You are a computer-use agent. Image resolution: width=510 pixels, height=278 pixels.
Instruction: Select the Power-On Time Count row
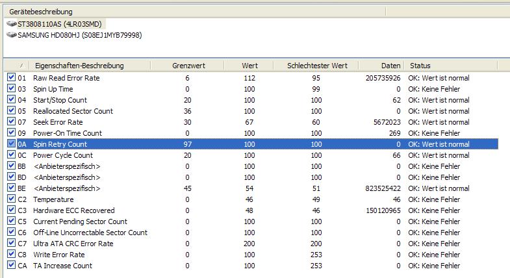pyautogui.click(x=252, y=133)
